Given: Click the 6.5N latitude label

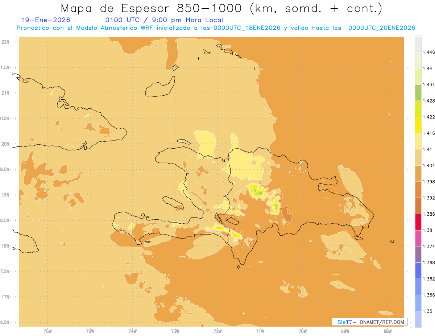Looking at the screenshot, I should pos(5,323).
